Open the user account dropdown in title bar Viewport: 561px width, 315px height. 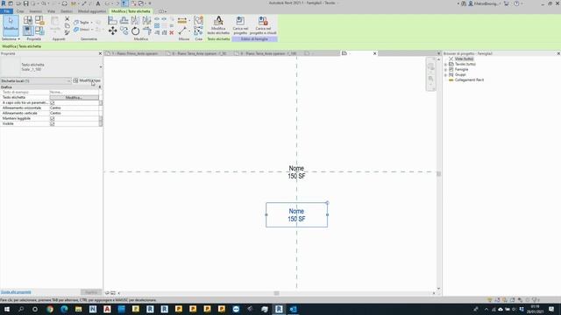tap(484, 3)
